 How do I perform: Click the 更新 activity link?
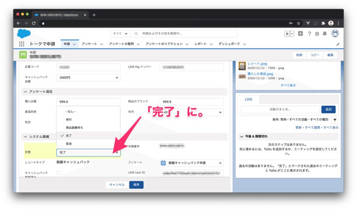pos(299,128)
